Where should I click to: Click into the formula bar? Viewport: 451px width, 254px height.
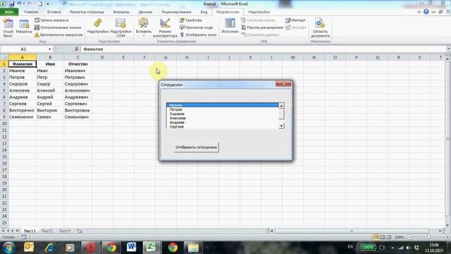point(263,49)
